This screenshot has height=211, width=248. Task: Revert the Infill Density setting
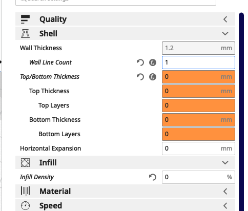153,177
